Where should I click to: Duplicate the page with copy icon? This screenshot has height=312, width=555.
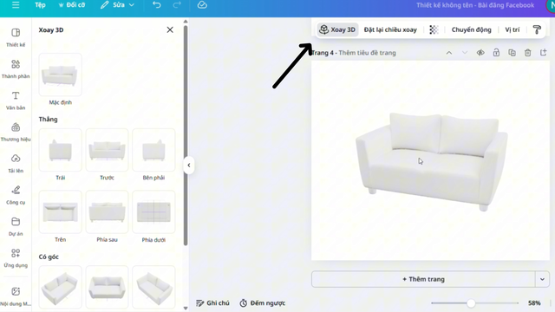[x=512, y=53]
